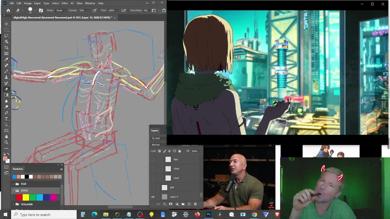Open Microsoft Edge from the taskbar
The height and width of the screenshot is (219, 390).
tap(94, 214)
